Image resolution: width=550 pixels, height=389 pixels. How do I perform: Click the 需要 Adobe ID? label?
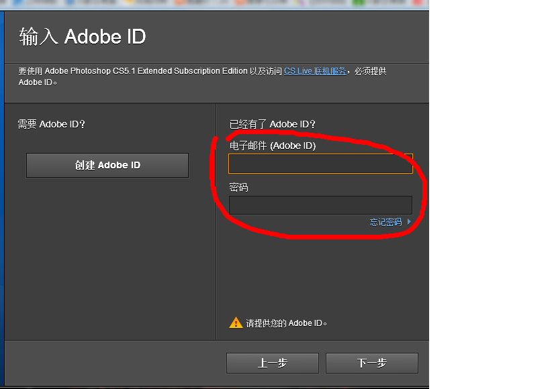52,124
